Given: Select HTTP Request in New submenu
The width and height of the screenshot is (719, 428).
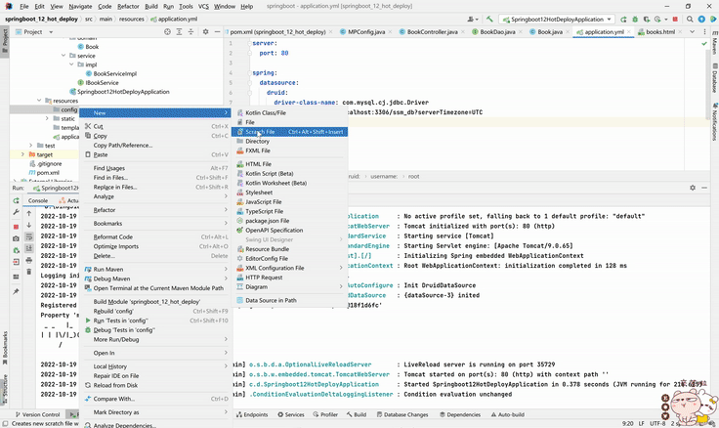Looking at the screenshot, I should [x=290, y=278].
